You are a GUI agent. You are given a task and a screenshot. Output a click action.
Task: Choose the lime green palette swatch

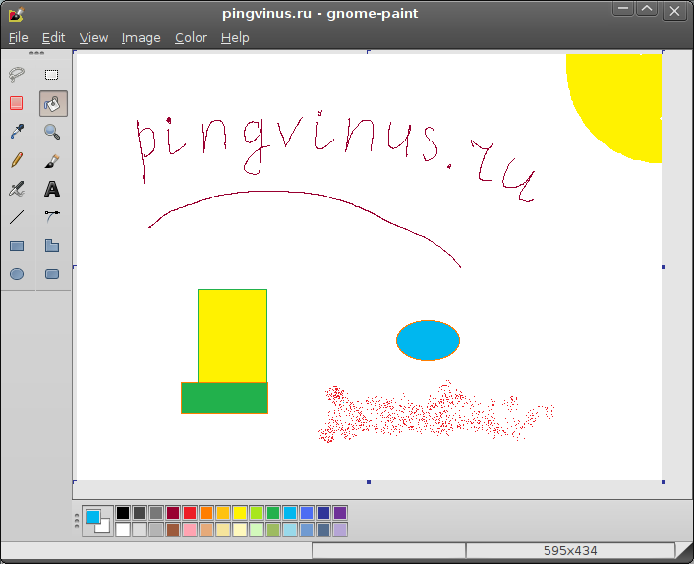tap(257, 513)
